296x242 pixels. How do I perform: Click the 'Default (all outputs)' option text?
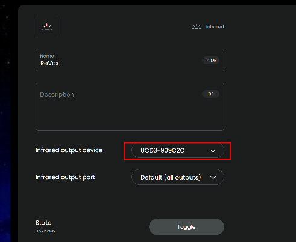tap(171, 177)
